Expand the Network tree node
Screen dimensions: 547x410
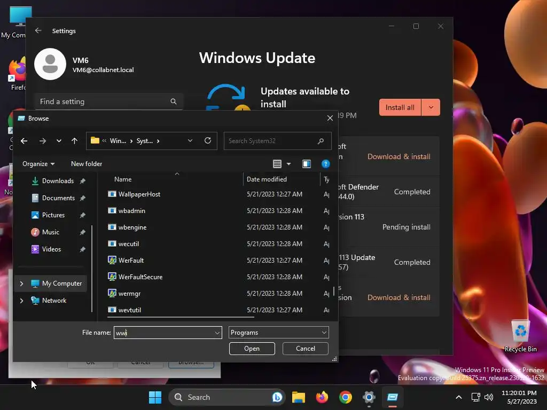pos(21,301)
